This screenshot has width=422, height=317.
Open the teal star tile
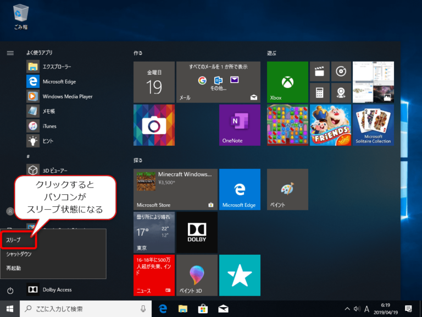click(x=240, y=275)
